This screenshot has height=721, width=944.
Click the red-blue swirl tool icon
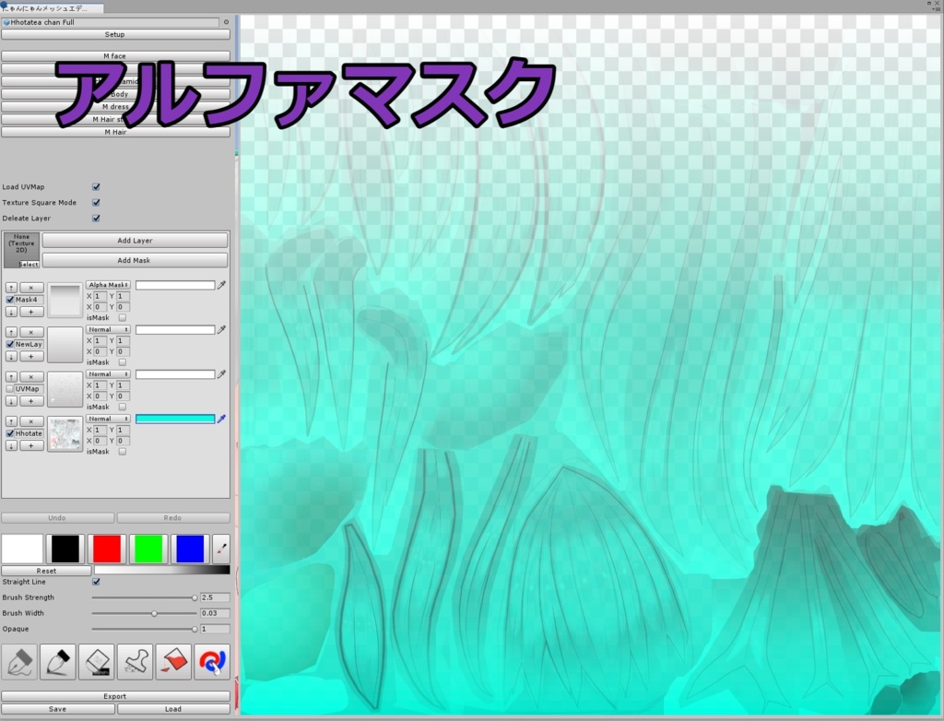pos(210,662)
